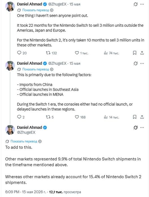The image size is (149, 197).
Task: Bookmark the first tweet about Switch sales
Action: coord(135,53)
